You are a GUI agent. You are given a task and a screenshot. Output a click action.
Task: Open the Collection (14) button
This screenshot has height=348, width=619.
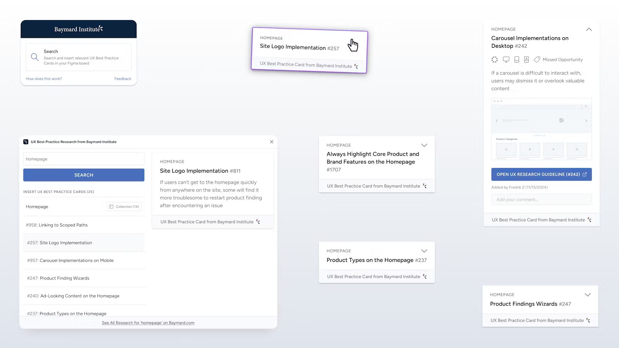click(x=124, y=207)
